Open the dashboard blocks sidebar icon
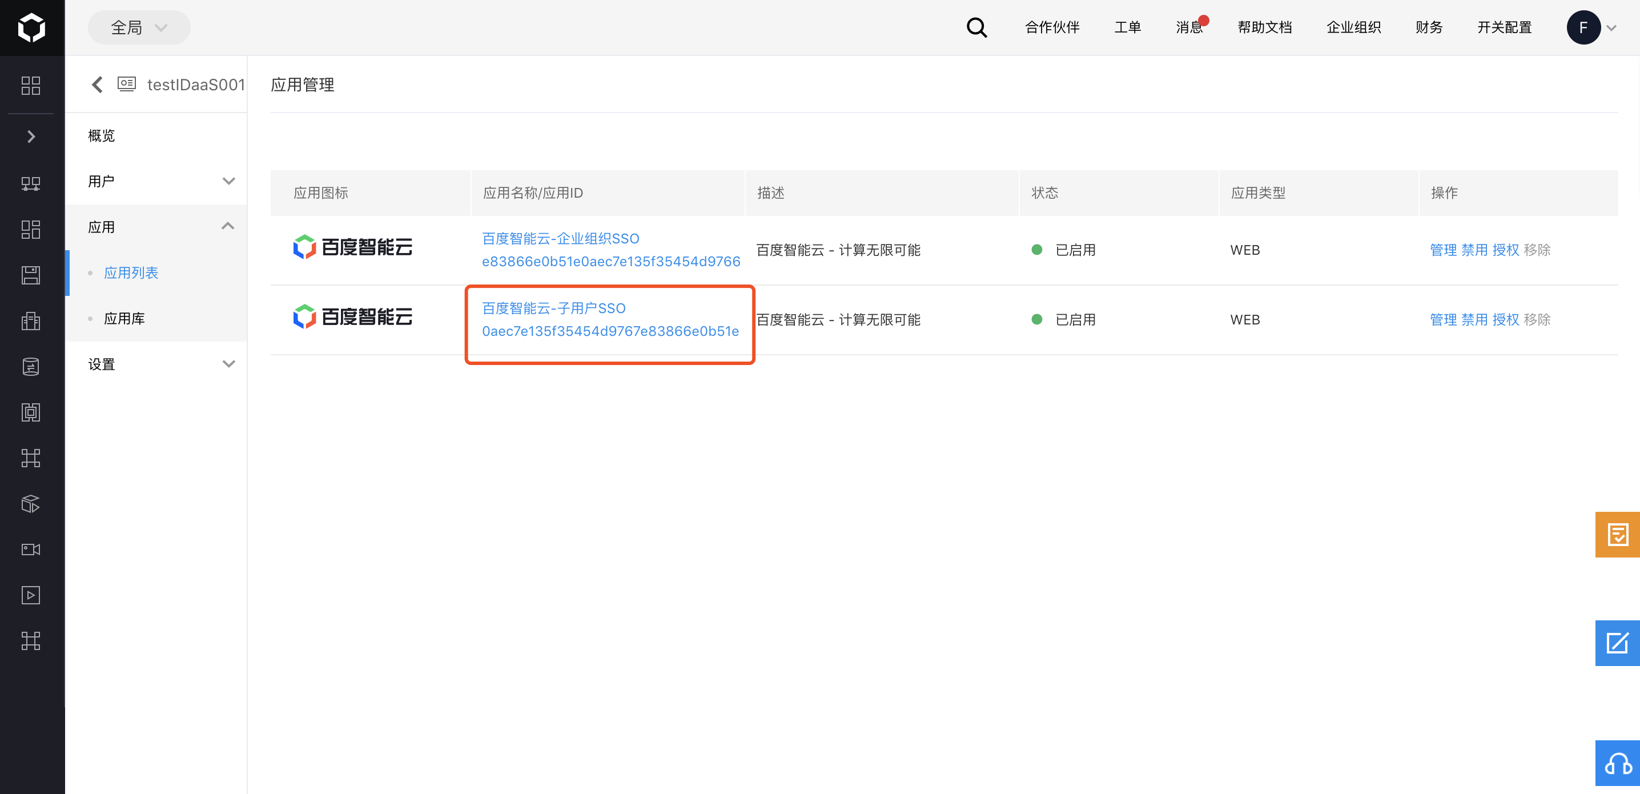This screenshot has height=794, width=1640. [31, 229]
